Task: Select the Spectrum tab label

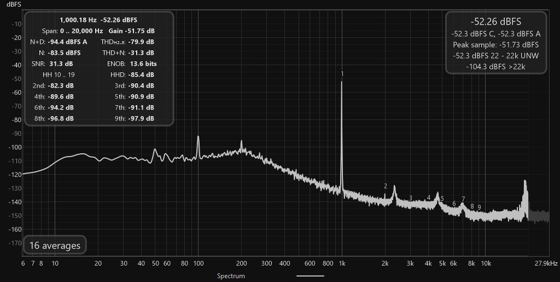Action: click(231, 276)
